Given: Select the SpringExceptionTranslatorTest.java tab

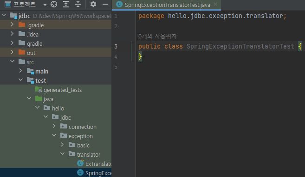Looking at the screenshot, I should point(167,5).
